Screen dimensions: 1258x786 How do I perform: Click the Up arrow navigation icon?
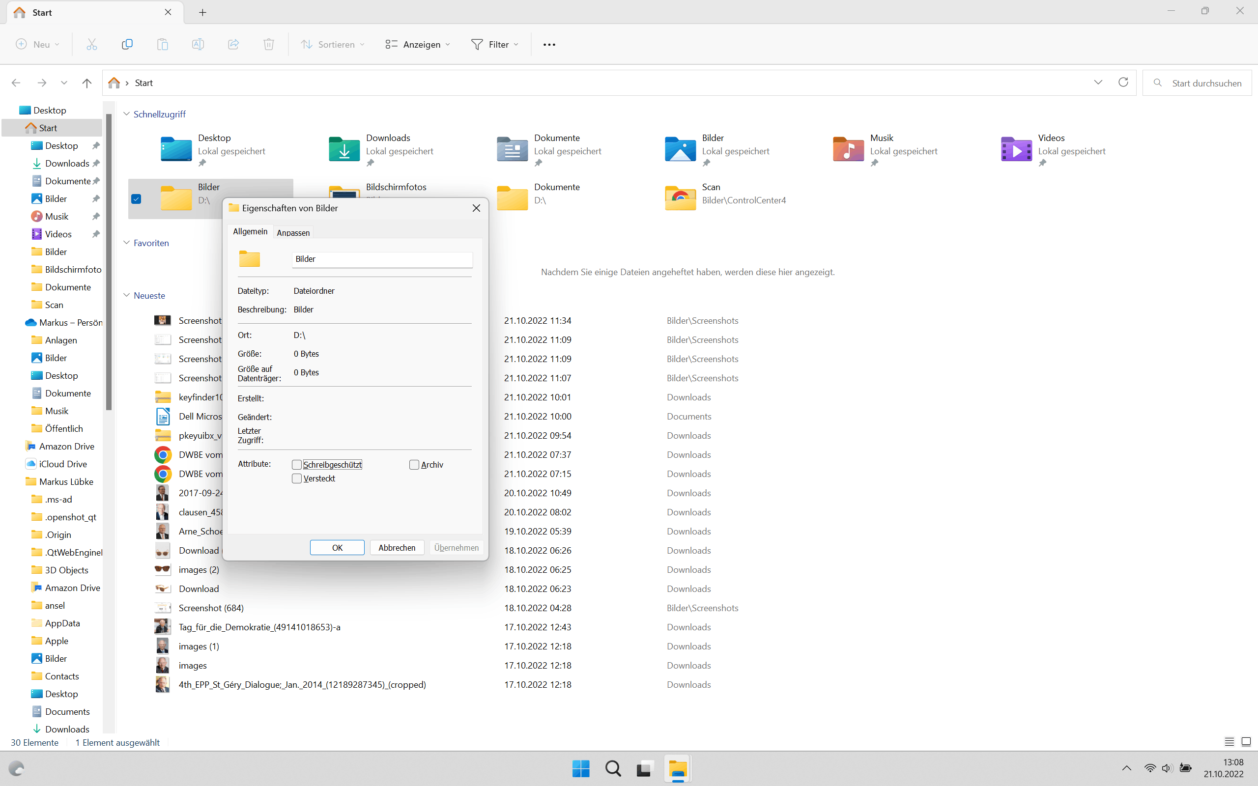click(87, 83)
